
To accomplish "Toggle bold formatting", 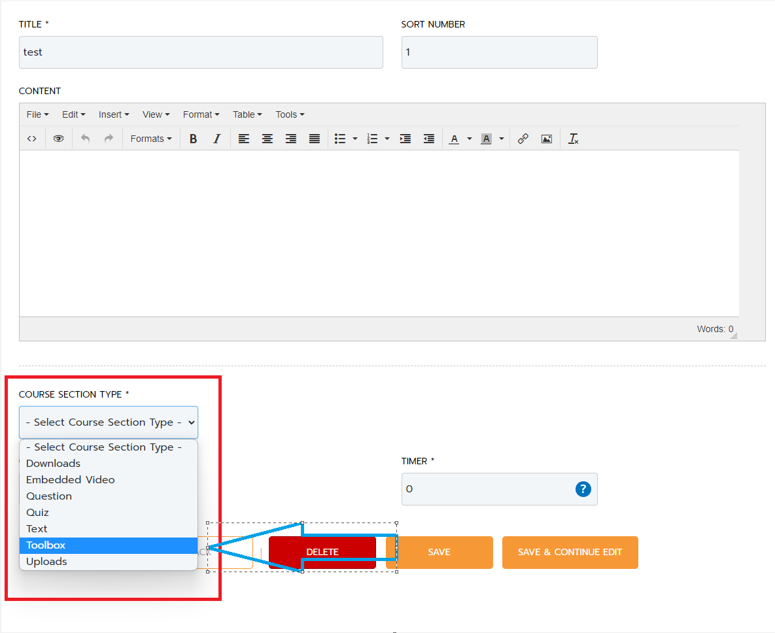I will [193, 138].
